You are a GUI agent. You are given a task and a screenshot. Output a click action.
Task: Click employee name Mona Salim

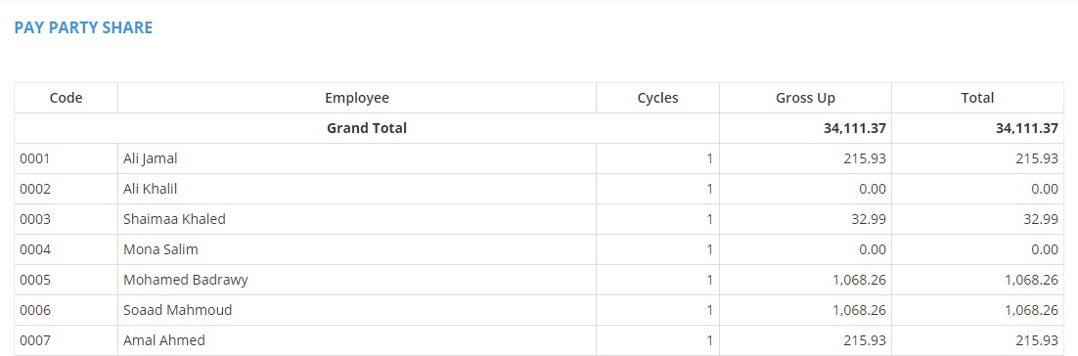tap(160, 249)
